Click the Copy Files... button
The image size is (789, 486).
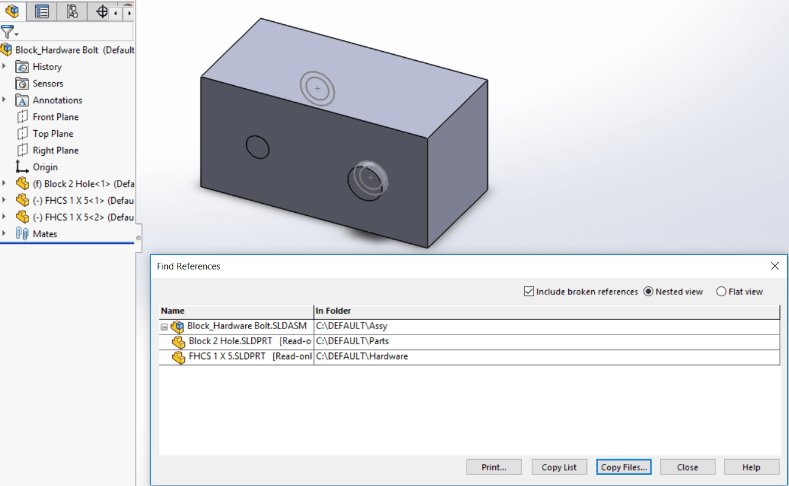[x=624, y=467]
